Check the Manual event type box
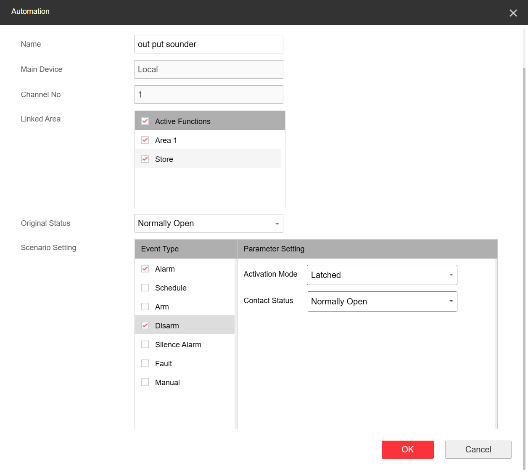Image resolution: width=528 pixels, height=473 pixels. [145, 382]
